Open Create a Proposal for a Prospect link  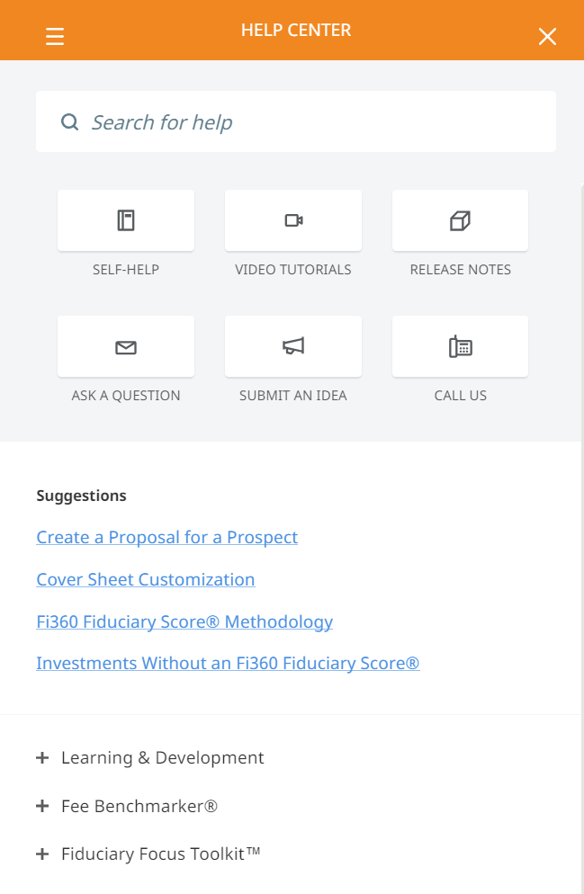click(166, 537)
